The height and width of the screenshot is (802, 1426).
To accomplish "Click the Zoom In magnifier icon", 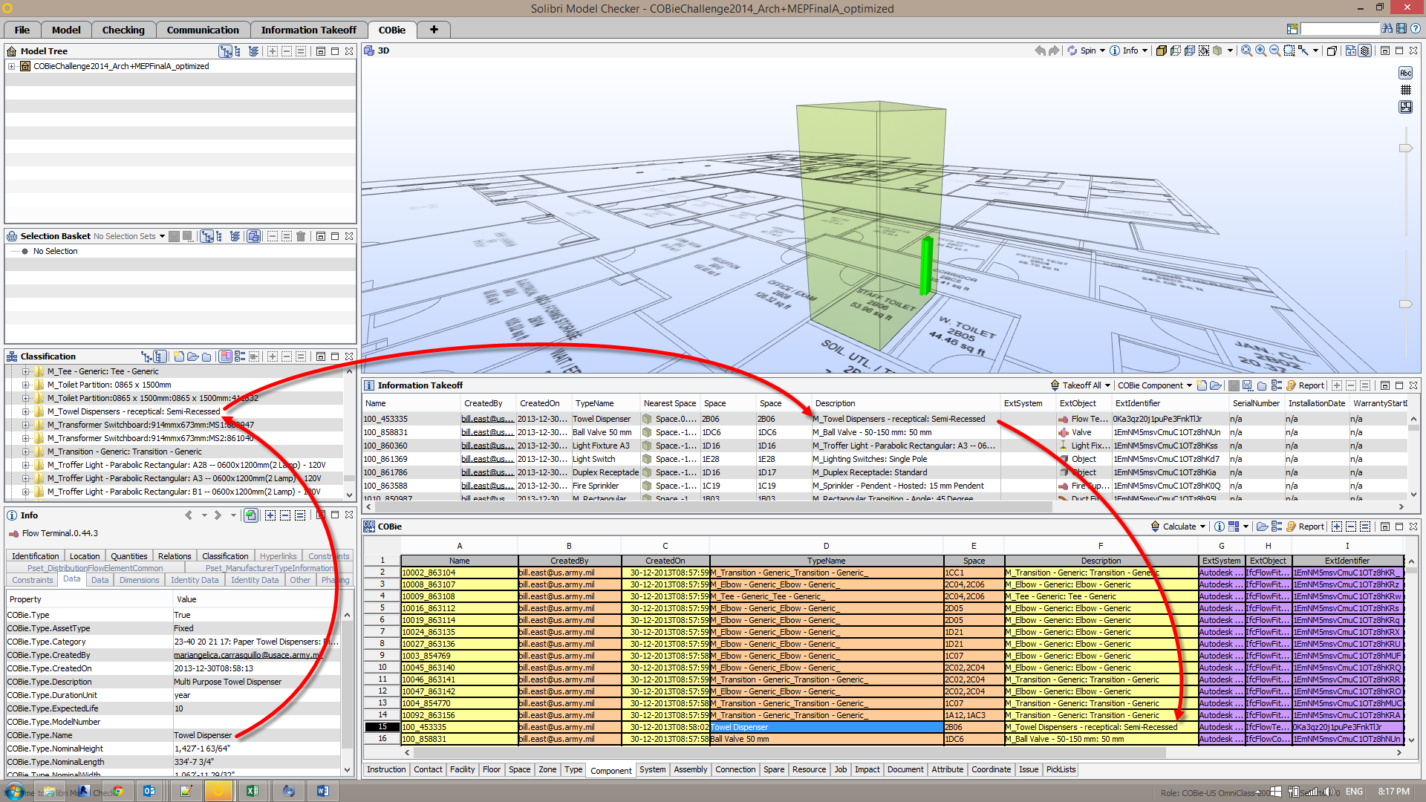I will click(1260, 50).
